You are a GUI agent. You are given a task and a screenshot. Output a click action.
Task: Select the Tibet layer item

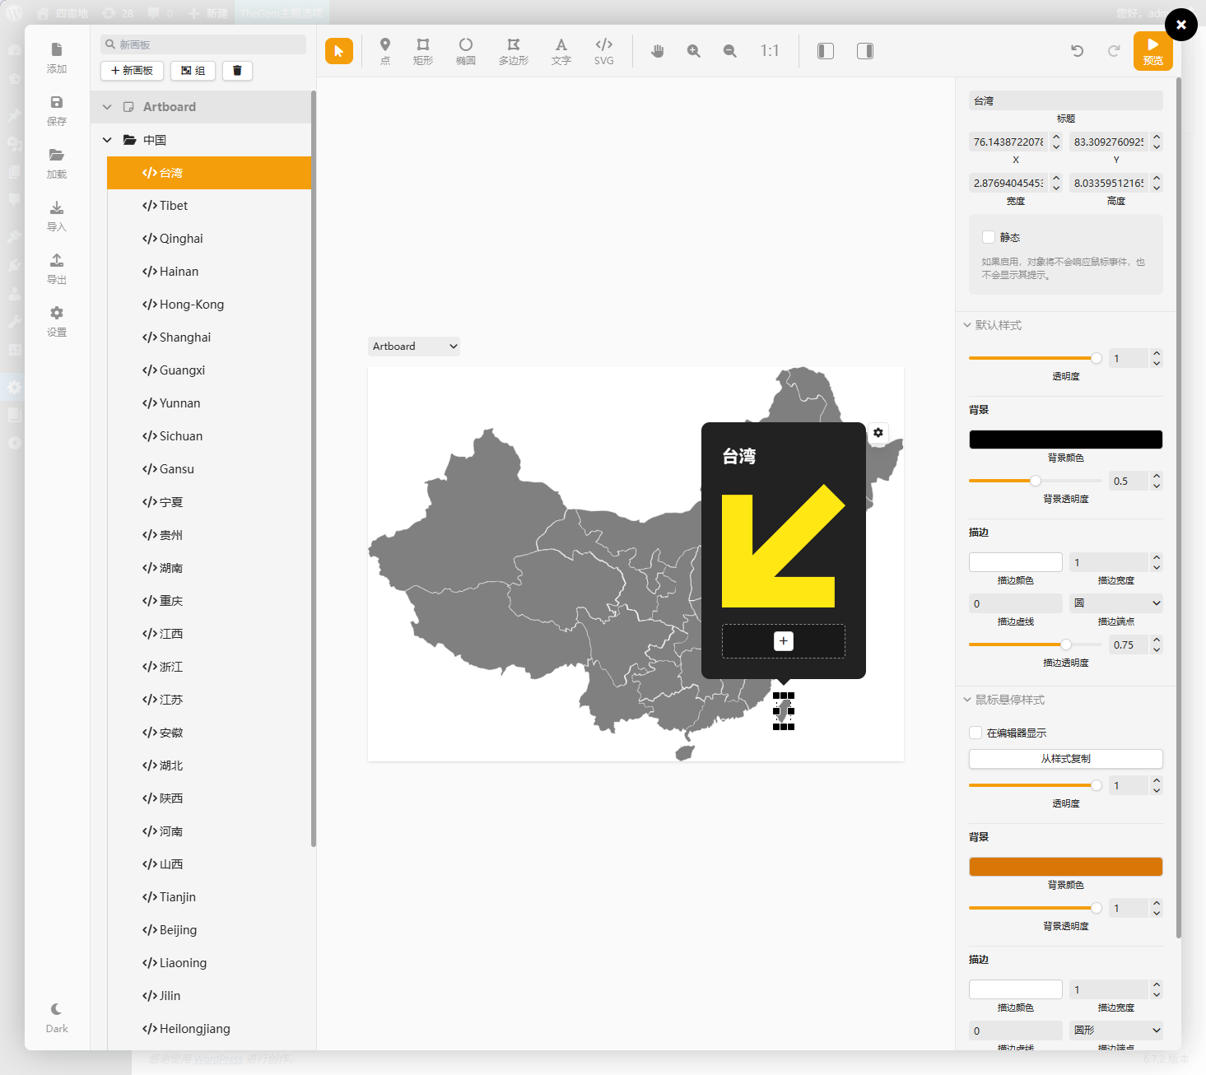pos(174,206)
